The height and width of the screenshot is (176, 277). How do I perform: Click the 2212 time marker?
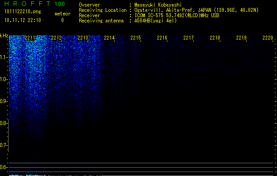pyautogui.click(x=56, y=38)
